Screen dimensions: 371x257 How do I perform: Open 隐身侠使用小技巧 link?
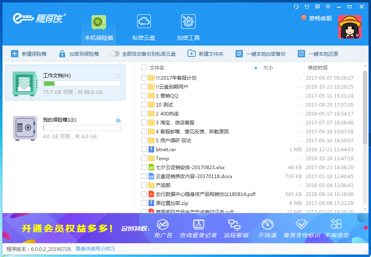[x=95, y=249]
